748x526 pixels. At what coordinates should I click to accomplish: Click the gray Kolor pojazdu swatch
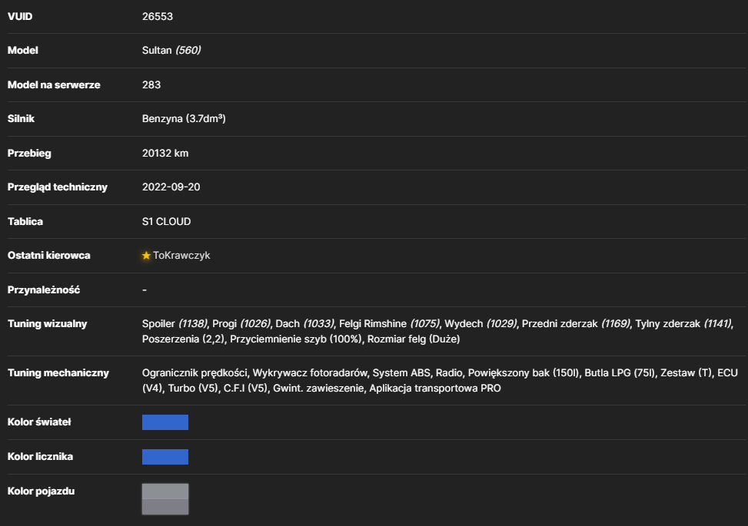165,499
